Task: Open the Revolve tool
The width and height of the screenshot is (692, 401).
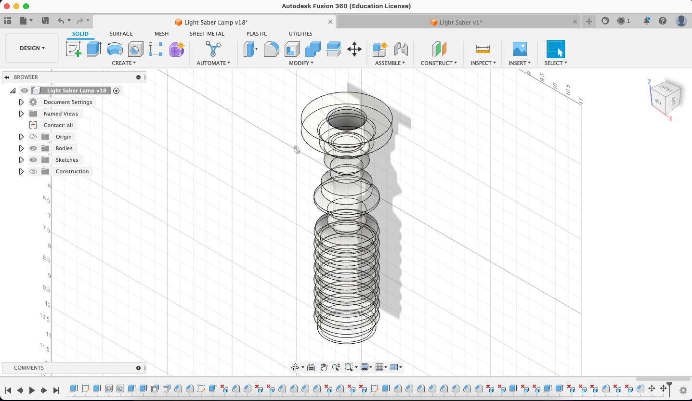Action: click(115, 49)
